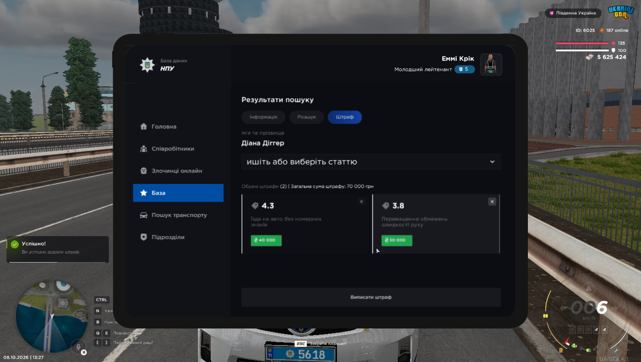Viewport: 641px width, 362px height.
Task: Switch to the Розшук tab
Action: coord(306,117)
